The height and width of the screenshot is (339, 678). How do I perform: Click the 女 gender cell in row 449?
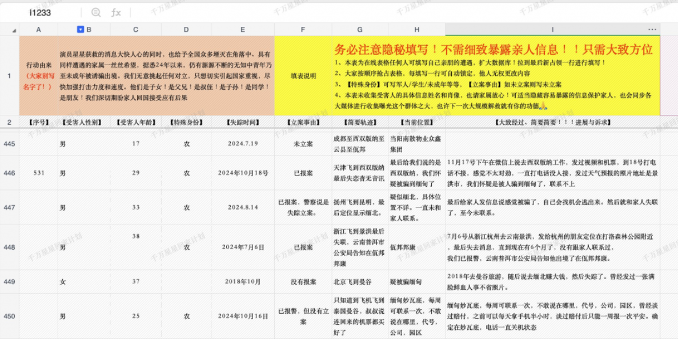(84, 281)
